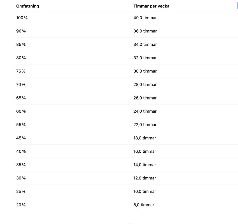Click the 26,0 timmar entry

tap(145, 98)
